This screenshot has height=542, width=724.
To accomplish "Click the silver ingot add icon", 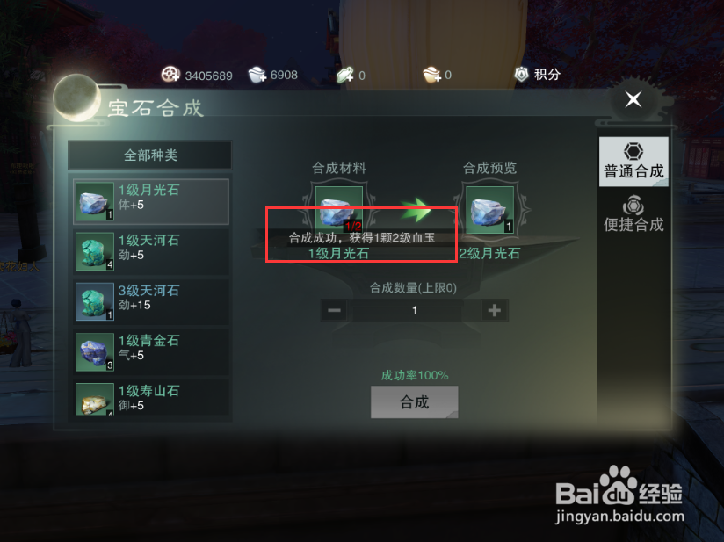I will tap(257, 75).
